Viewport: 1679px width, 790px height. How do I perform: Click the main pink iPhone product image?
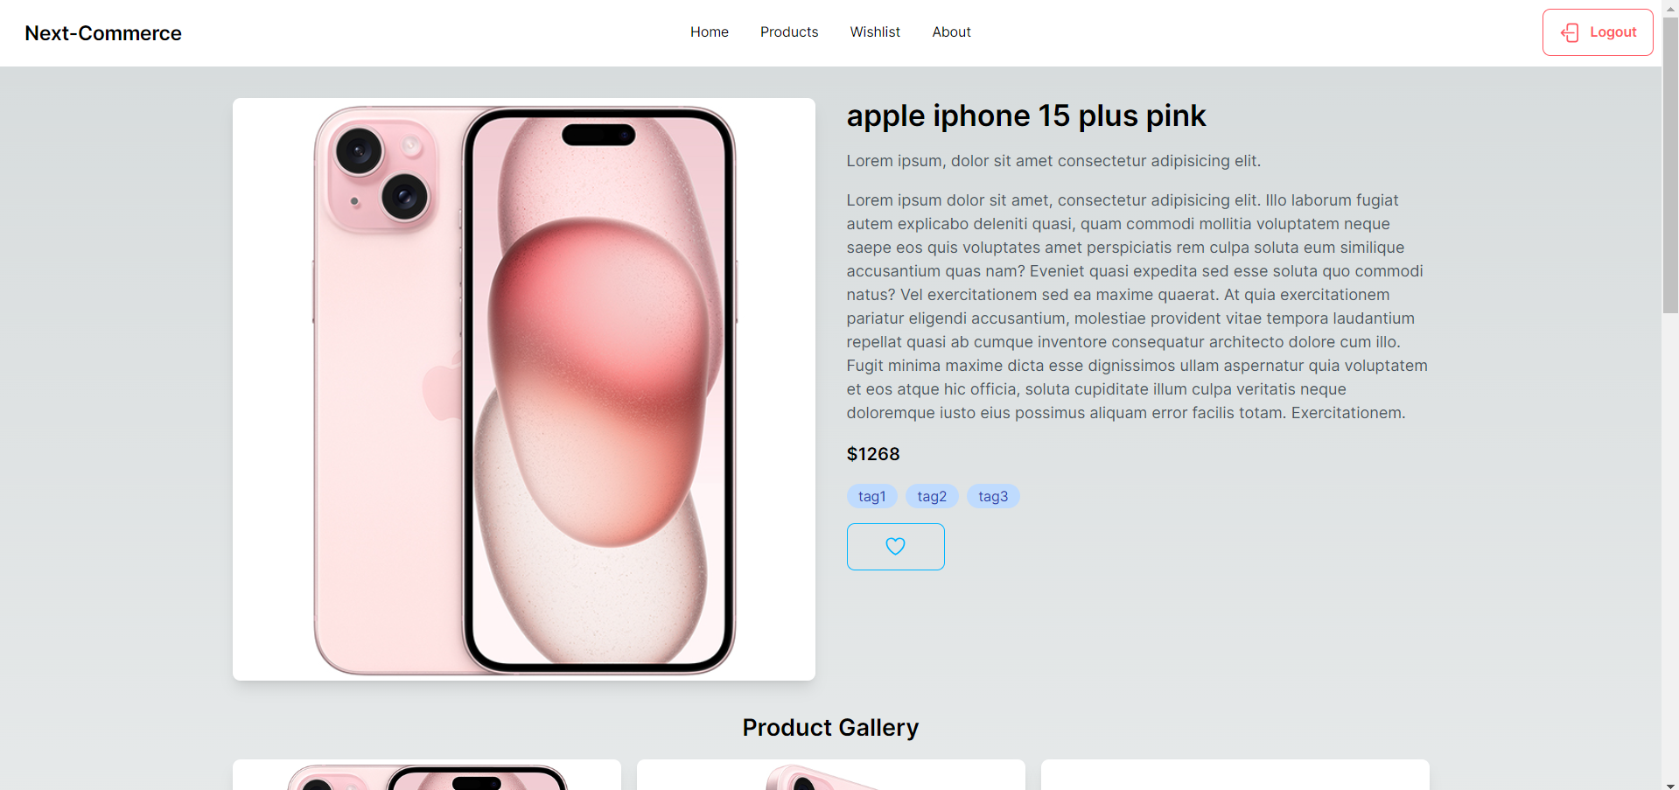pyautogui.click(x=524, y=389)
